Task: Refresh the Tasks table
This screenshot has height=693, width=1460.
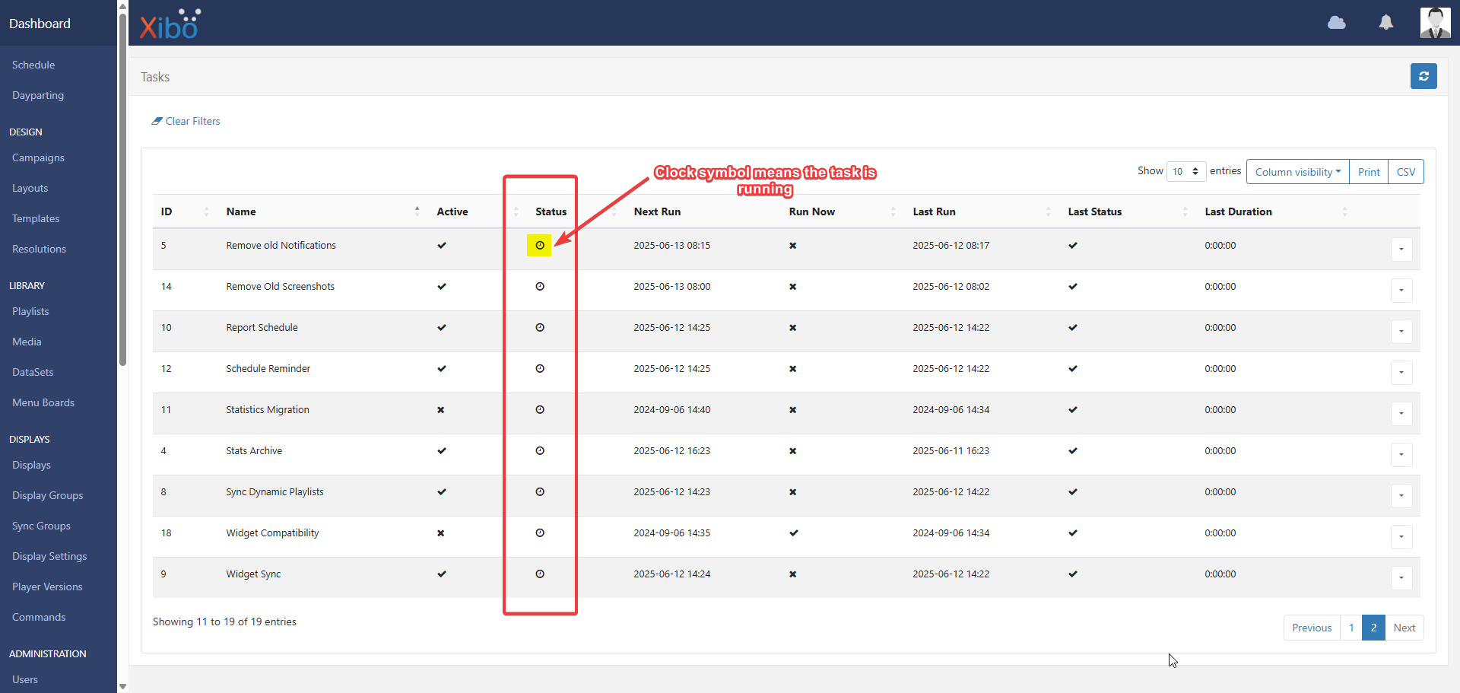Action: 1423,76
